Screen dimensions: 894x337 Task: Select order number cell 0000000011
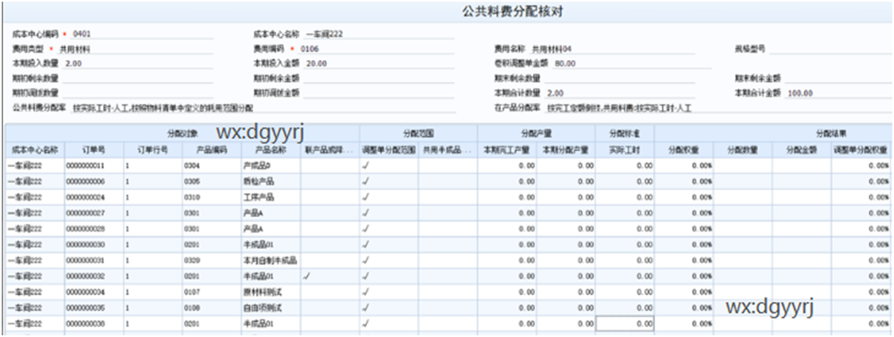(x=94, y=165)
